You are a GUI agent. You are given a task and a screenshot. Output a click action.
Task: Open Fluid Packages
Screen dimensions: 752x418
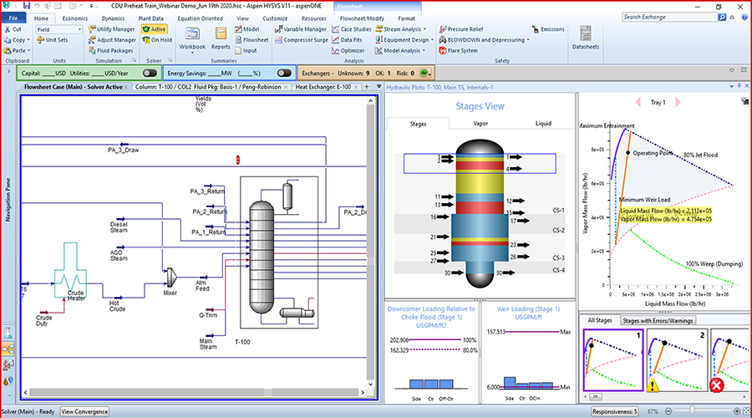click(111, 50)
